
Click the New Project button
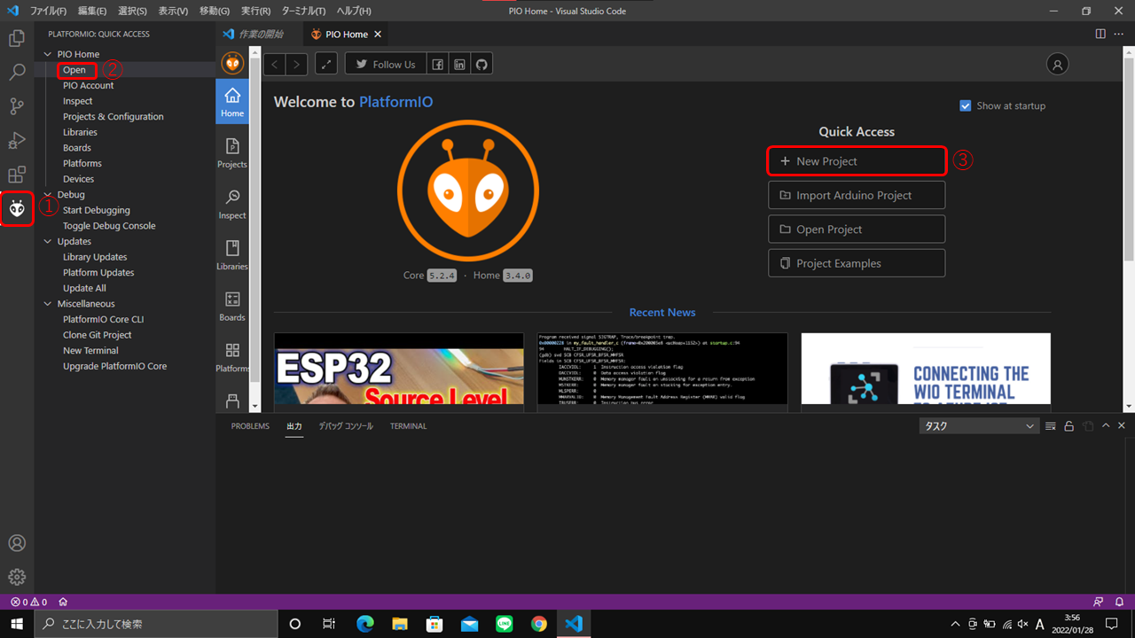point(857,161)
